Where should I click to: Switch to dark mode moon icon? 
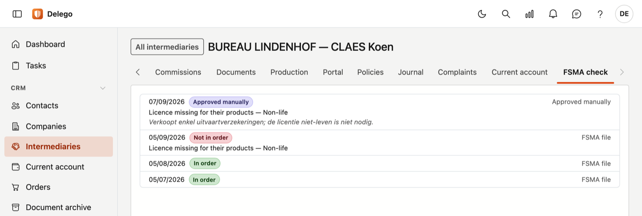click(x=482, y=14)
